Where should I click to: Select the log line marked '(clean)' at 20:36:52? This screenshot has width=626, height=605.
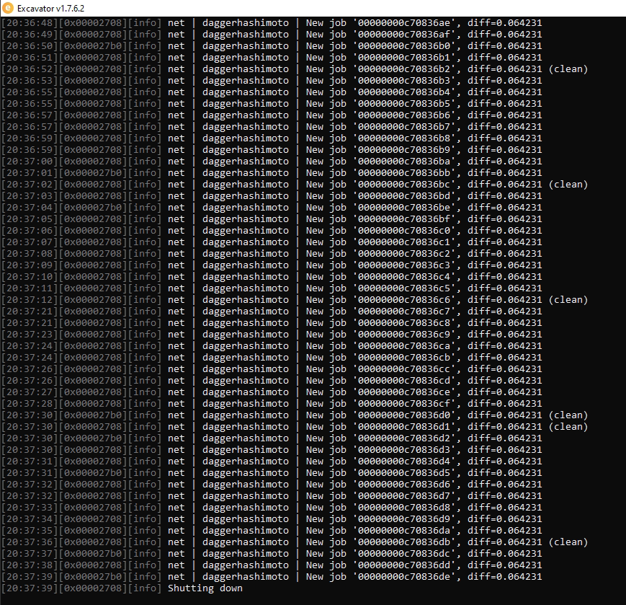coord(569,69)
